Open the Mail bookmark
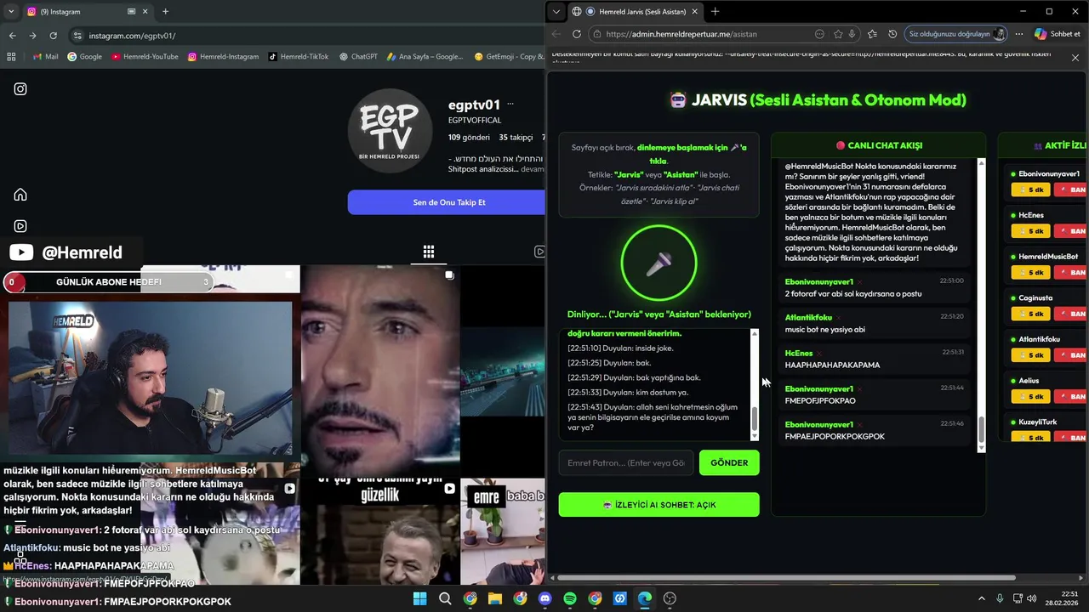Image resolution: width=1089 pixels, height=612 pixels. point(45,57)
